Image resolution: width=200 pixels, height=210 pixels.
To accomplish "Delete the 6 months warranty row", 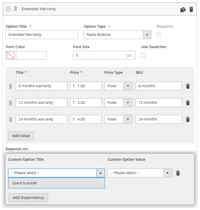I will pos(188,86).
